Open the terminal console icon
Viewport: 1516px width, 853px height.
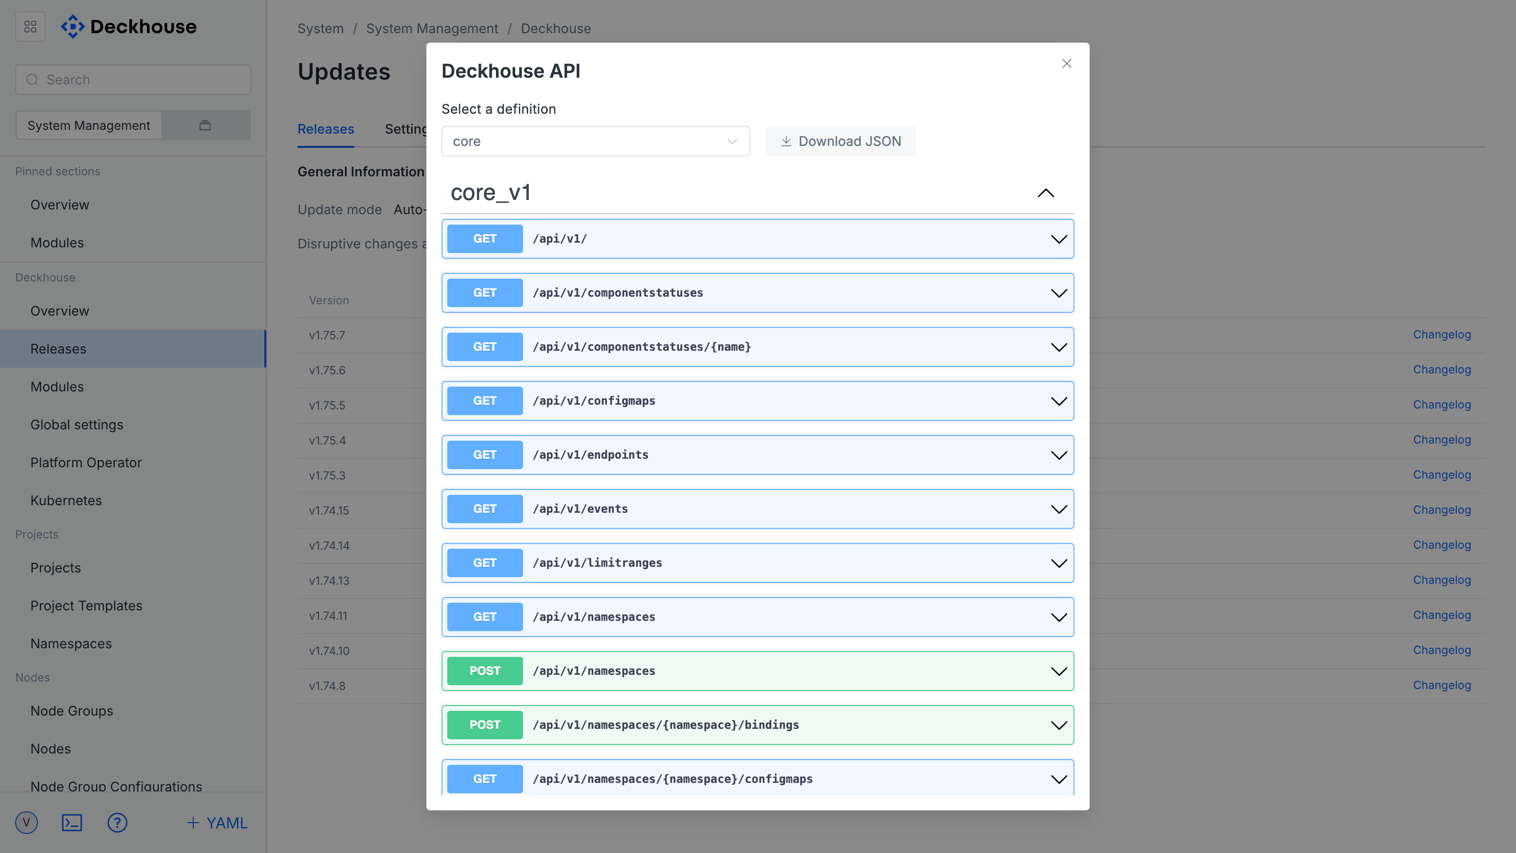72,822
